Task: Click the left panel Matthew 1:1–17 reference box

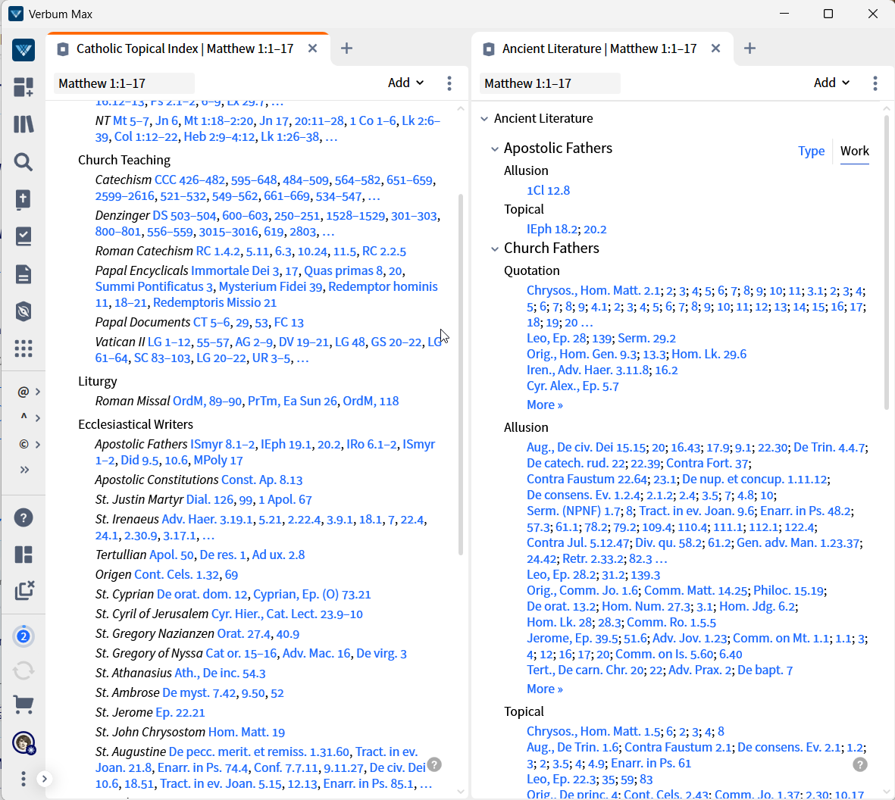Action: [x=124, y=83]
